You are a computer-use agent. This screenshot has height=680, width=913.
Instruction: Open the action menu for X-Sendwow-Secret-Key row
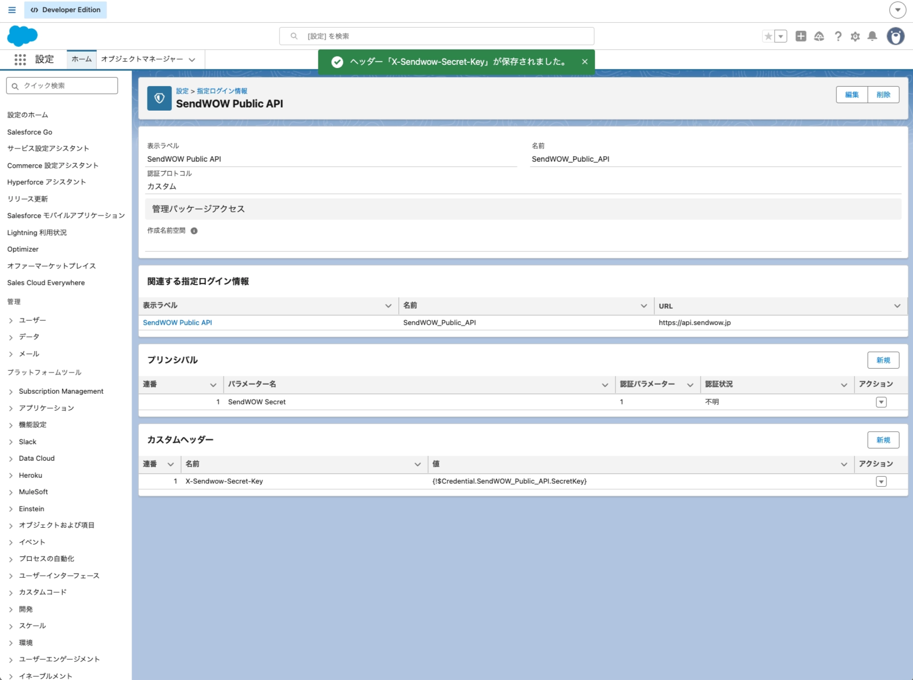coord(882,482)
